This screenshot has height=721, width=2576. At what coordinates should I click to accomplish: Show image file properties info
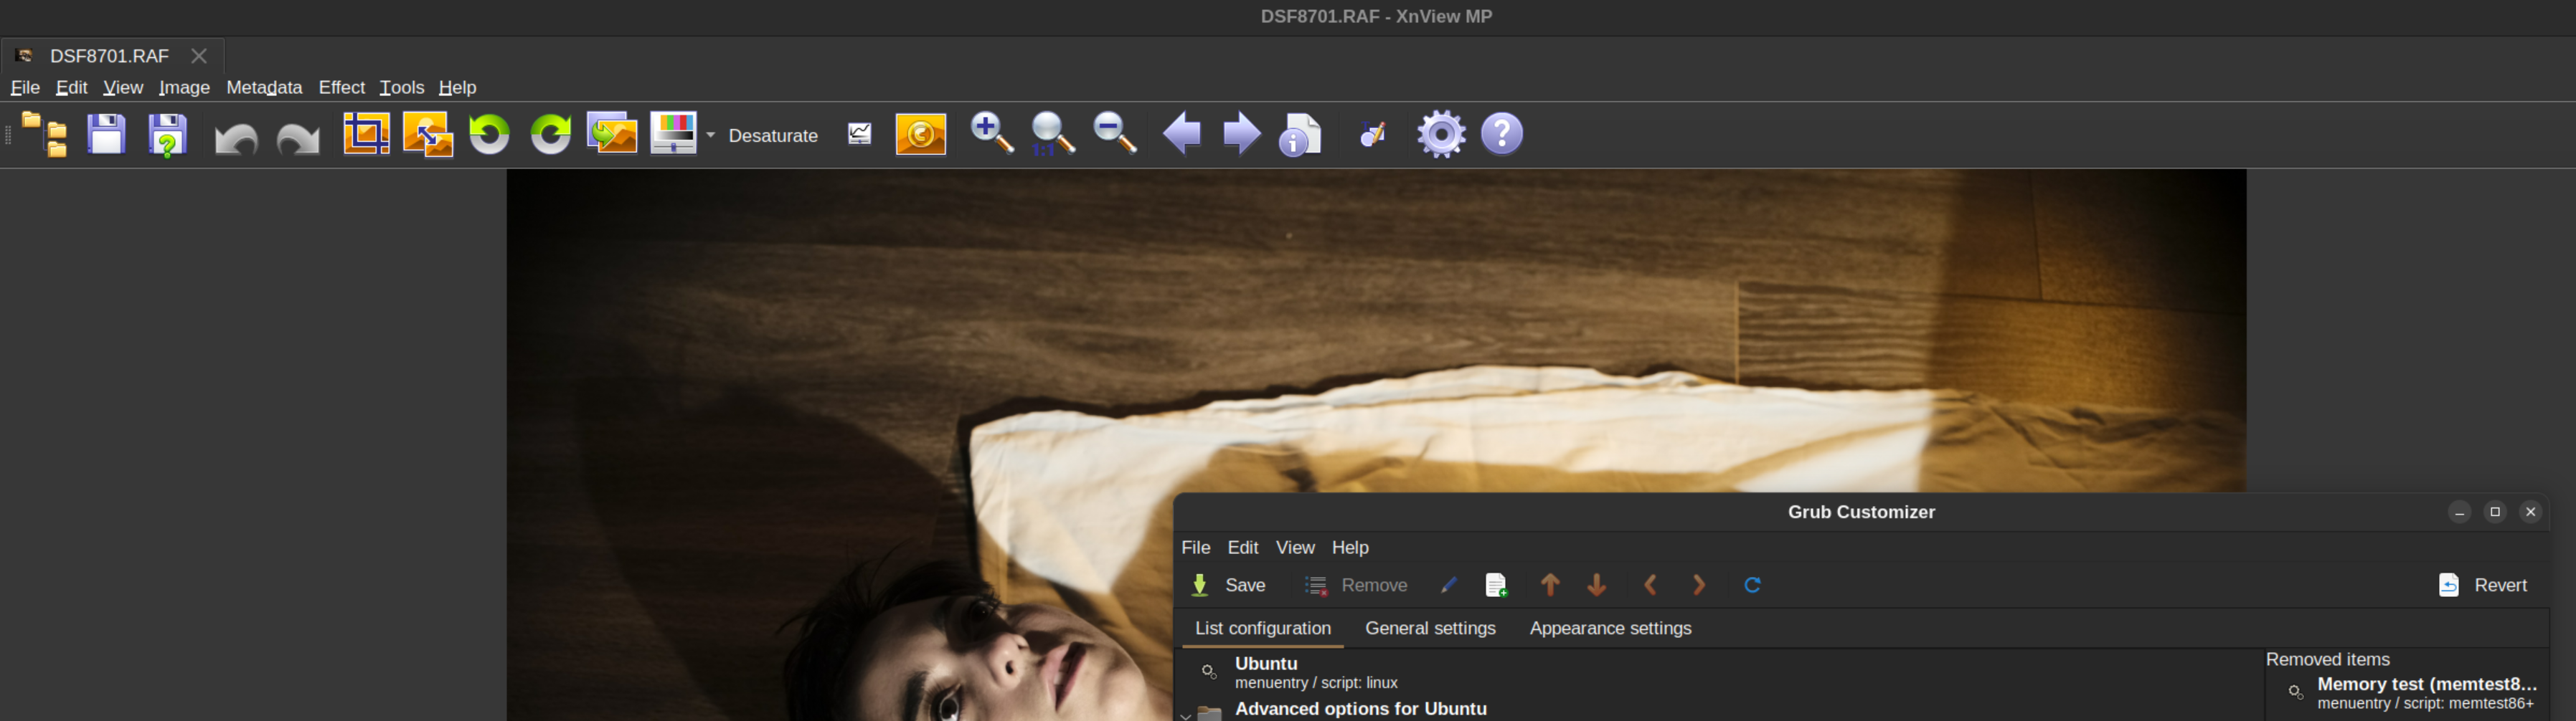[x=1300, y=134]
